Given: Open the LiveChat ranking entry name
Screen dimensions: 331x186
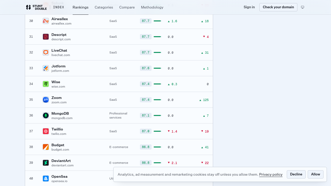Looking at the screenshot, I should 59,50.
